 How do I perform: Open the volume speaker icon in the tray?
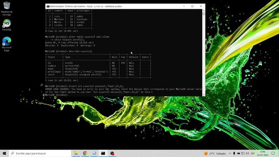click(x=247, y=154)
